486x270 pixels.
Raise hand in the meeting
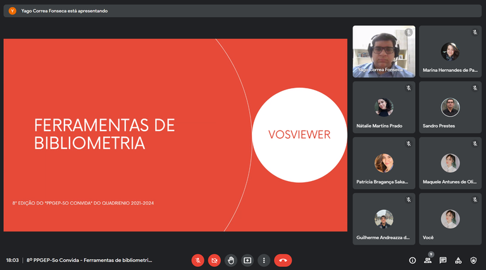click(x=231, y=261)
